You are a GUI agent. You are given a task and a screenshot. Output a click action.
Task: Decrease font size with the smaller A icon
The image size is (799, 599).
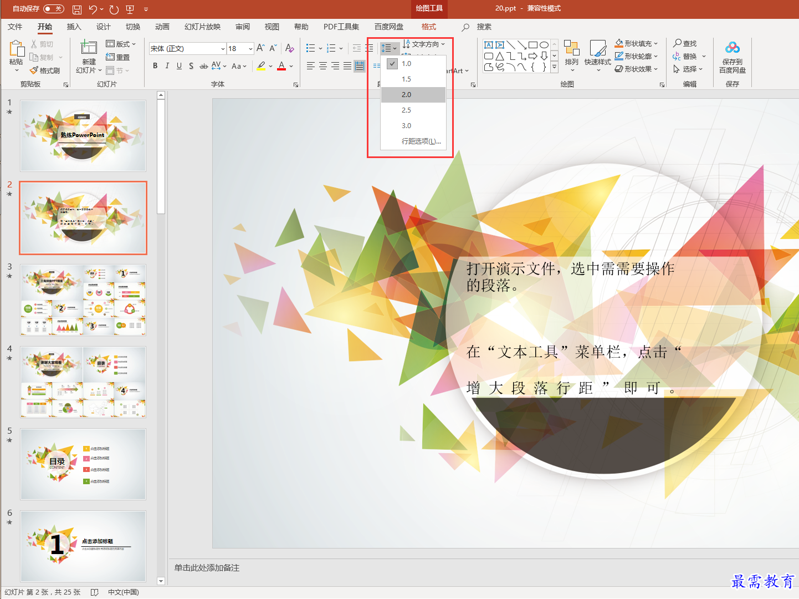click(x=273, y=48)
